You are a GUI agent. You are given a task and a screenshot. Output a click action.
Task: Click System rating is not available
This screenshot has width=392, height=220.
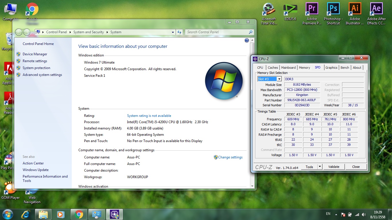click(149, 116)
